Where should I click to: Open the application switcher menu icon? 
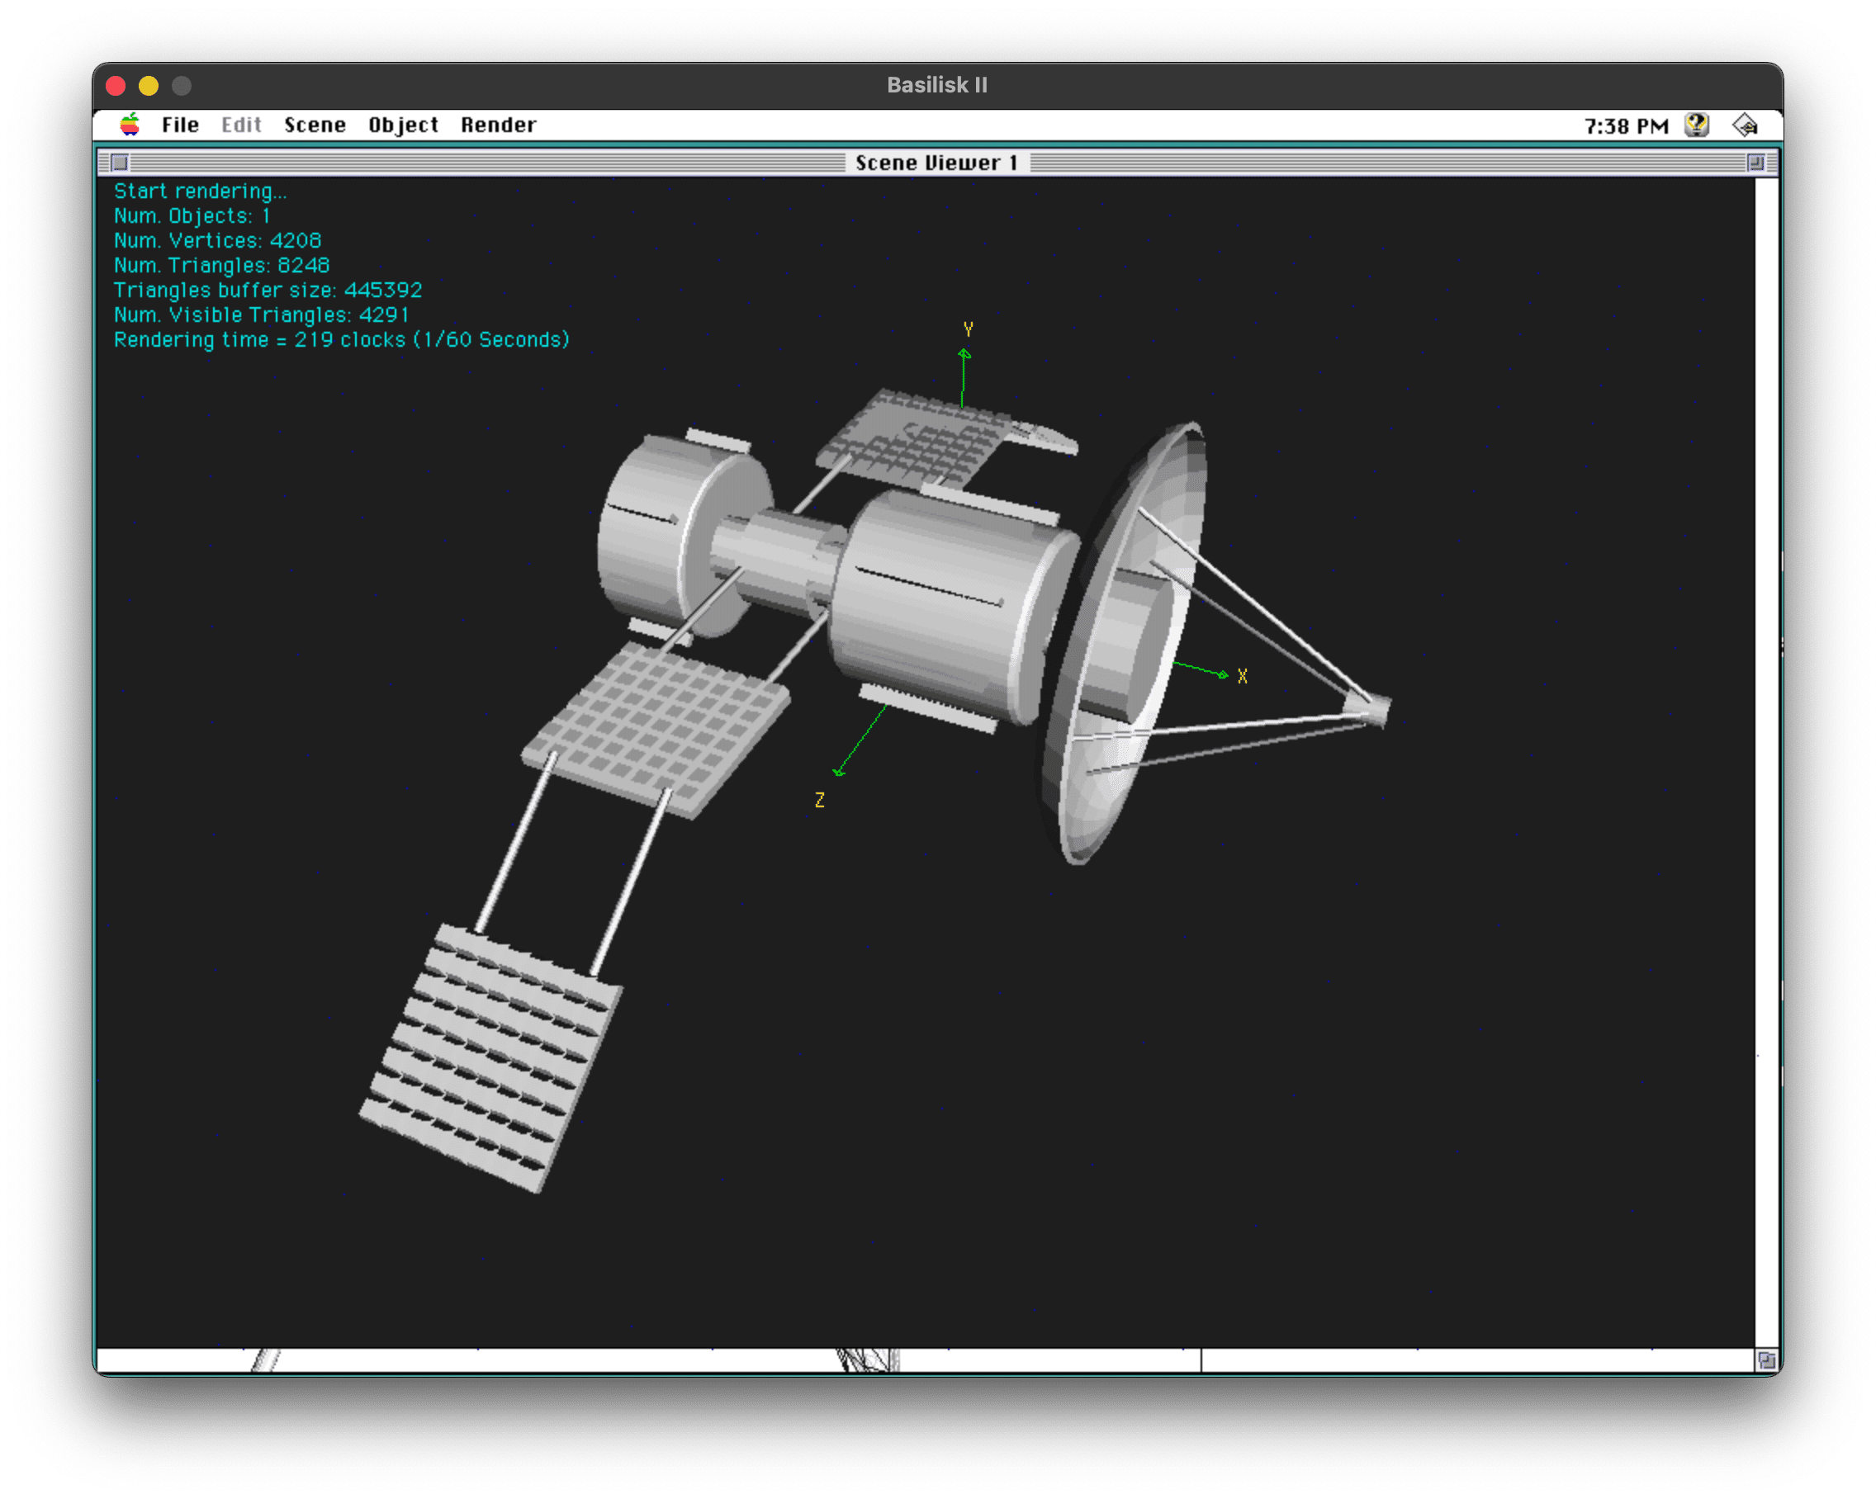pyautogui.click(x=1745, y=125)
